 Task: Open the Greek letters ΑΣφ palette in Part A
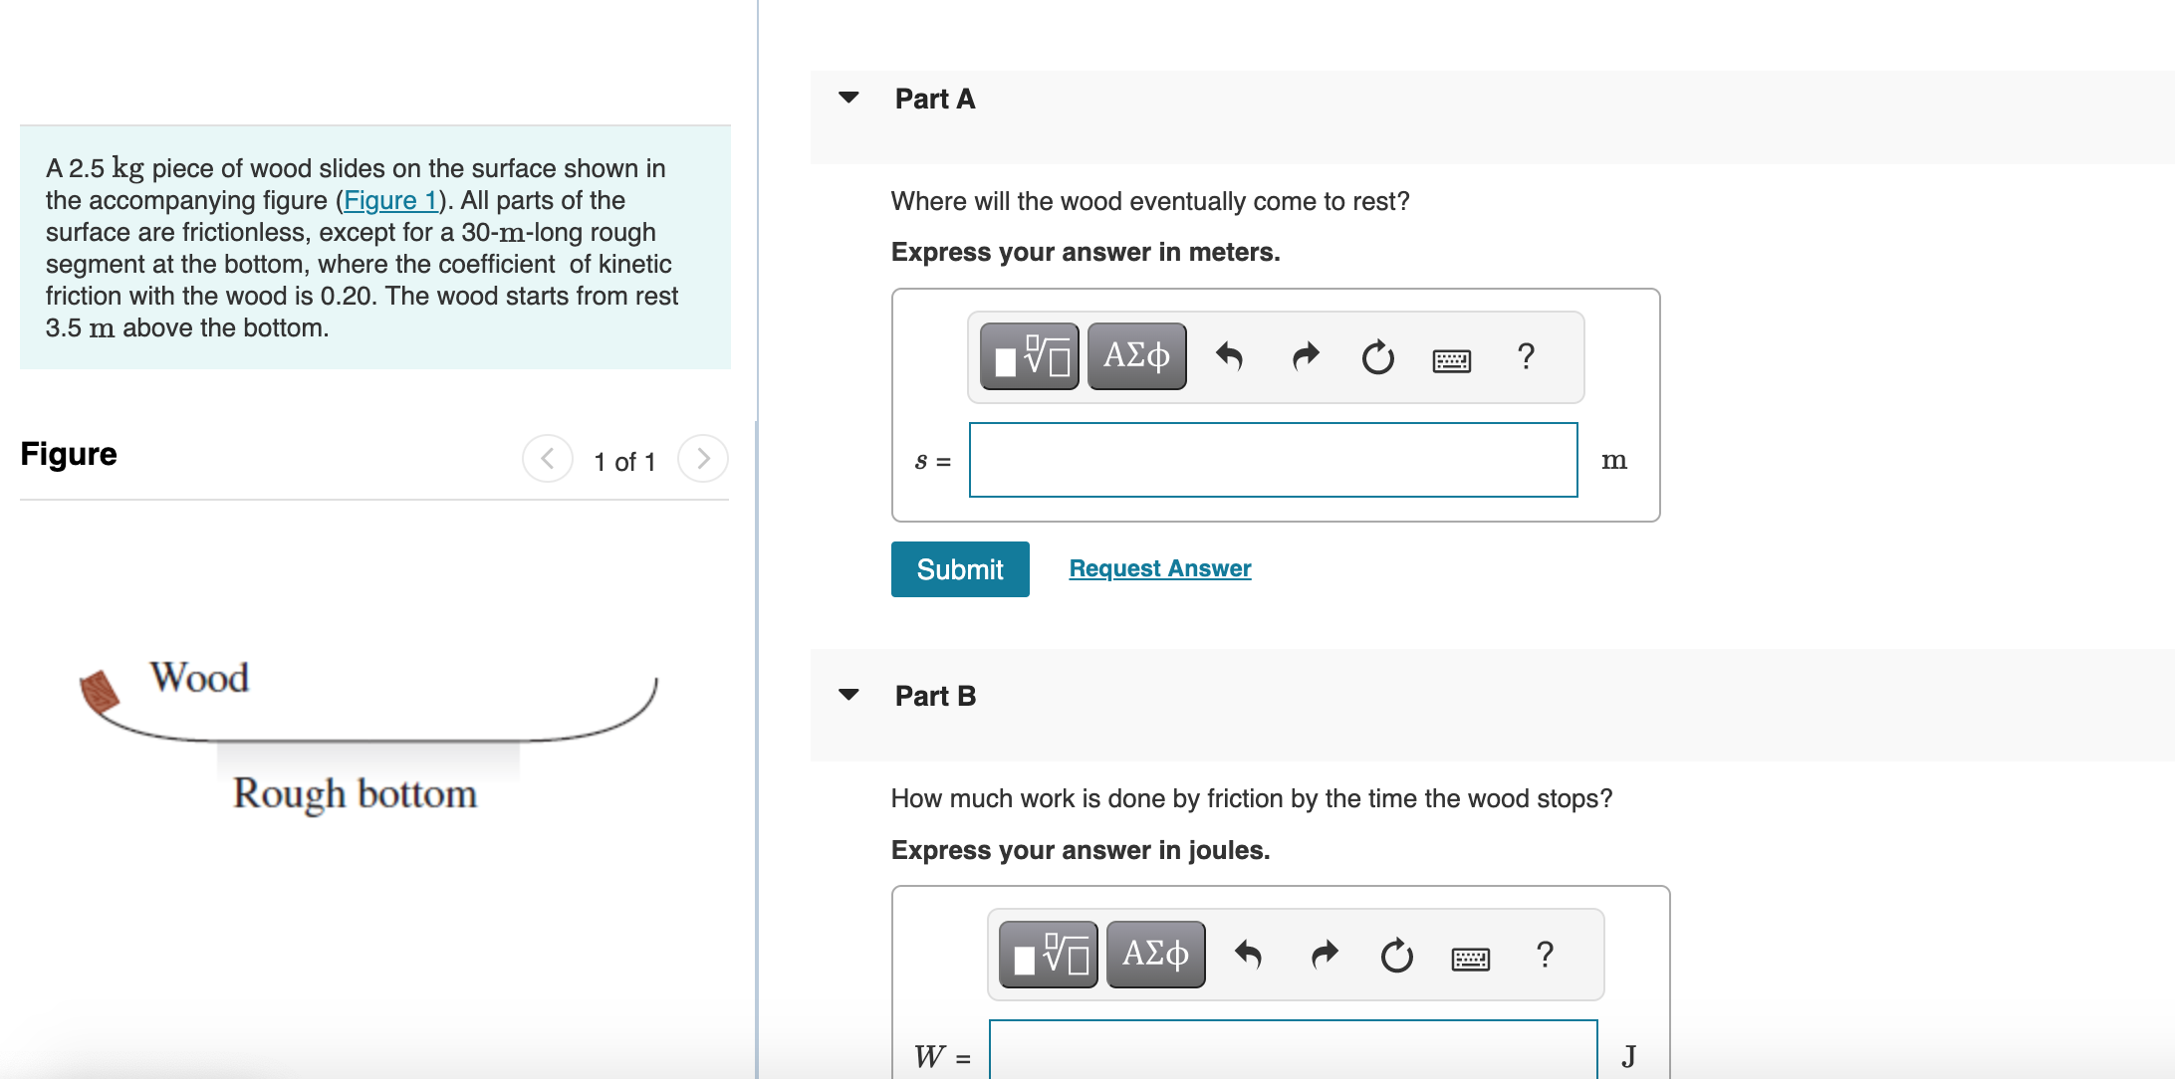point(1135,355)
